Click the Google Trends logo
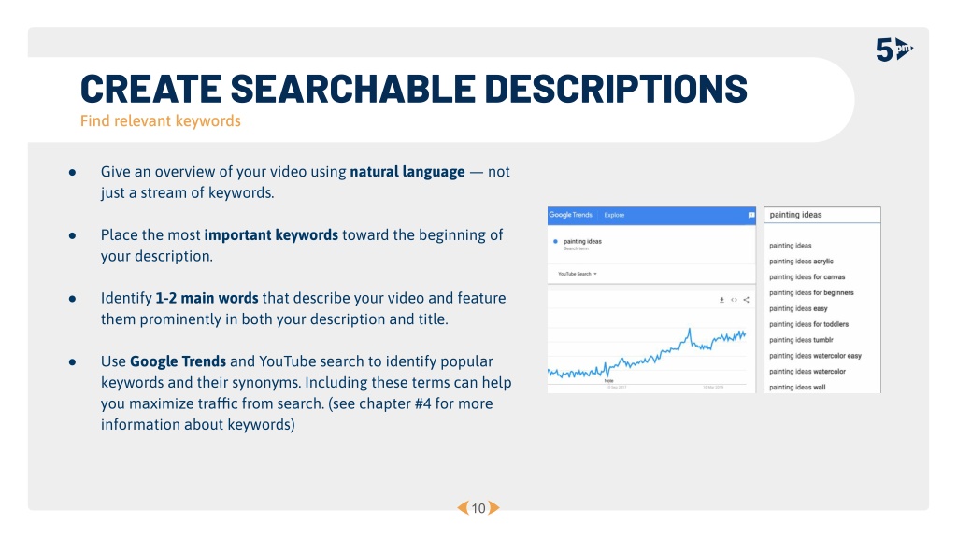 point(571,215)
